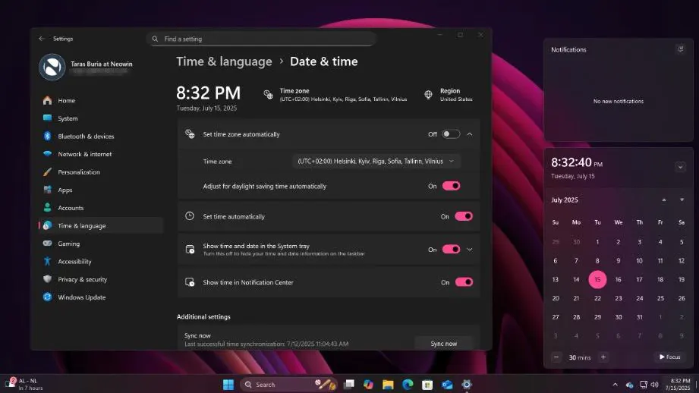Select July 31 in calendar
Viewport: 699px width, 393px height.
coord(639,317)
